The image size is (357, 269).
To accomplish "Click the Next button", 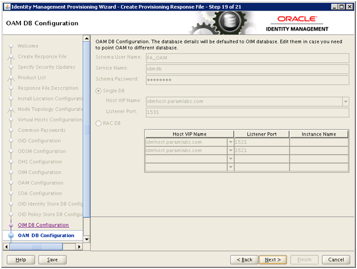I will click(x=273, y=259).
